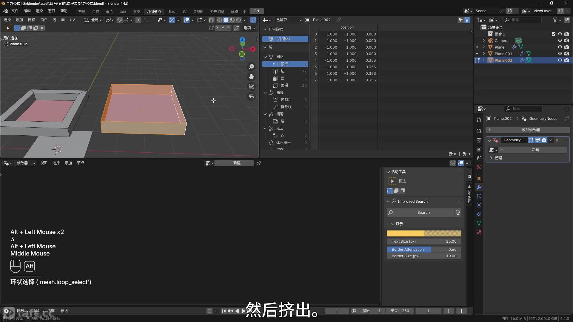Enable the snapping magnet toggle
The image size is (573, 322).
tap(119, 20)
